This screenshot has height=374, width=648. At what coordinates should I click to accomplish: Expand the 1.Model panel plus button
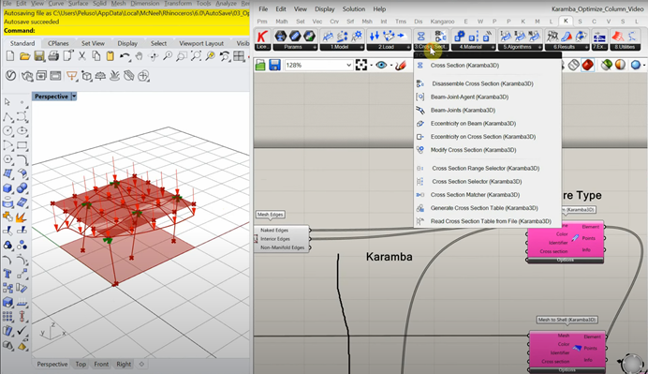click(361, 47)
